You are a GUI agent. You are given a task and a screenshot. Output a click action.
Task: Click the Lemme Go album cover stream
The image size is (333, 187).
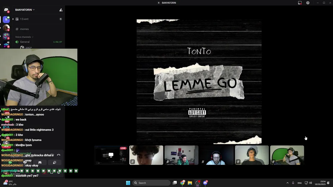[199, 82]
